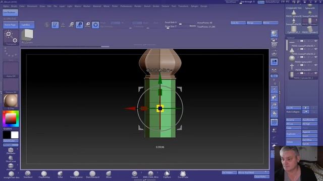The height and width of the screenshot is (181, 323).
Task: Click the Duplicate subtool button
Action: click(294, 134)
